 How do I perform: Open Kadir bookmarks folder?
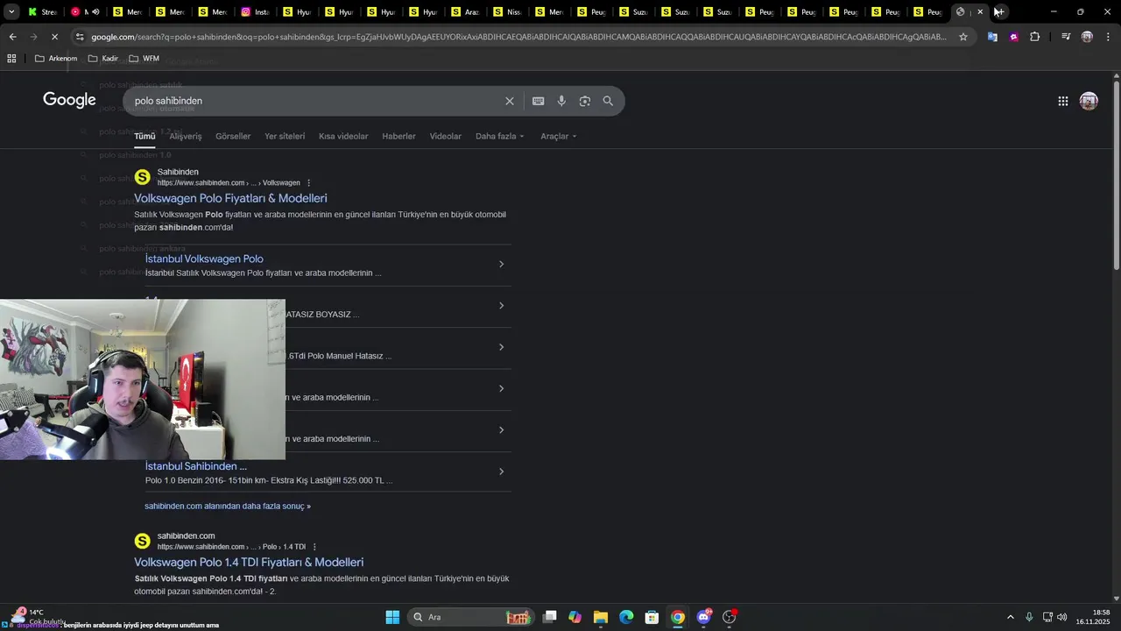point(102,58)
